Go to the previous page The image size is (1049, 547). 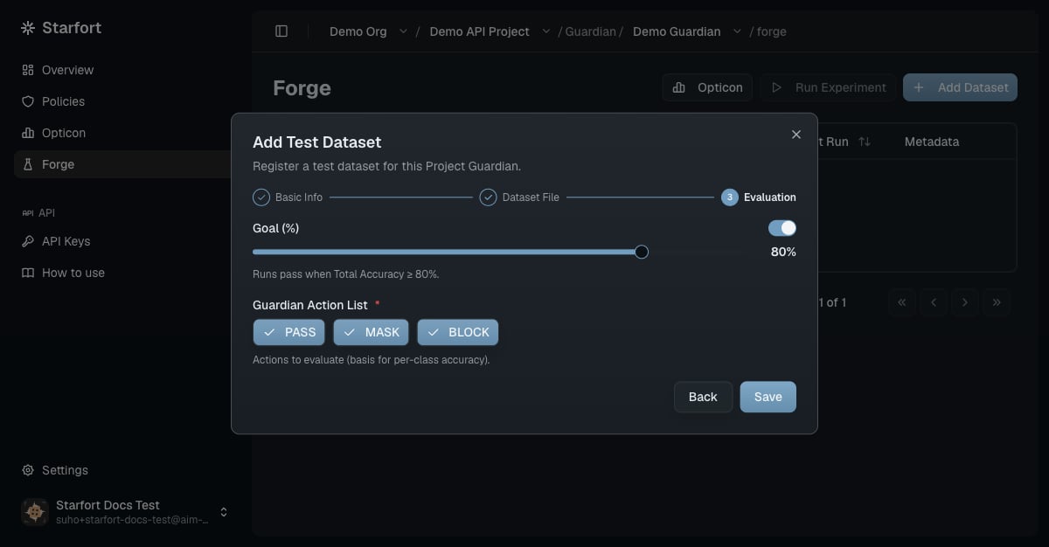pyautogui.click(x=934, y=302)
